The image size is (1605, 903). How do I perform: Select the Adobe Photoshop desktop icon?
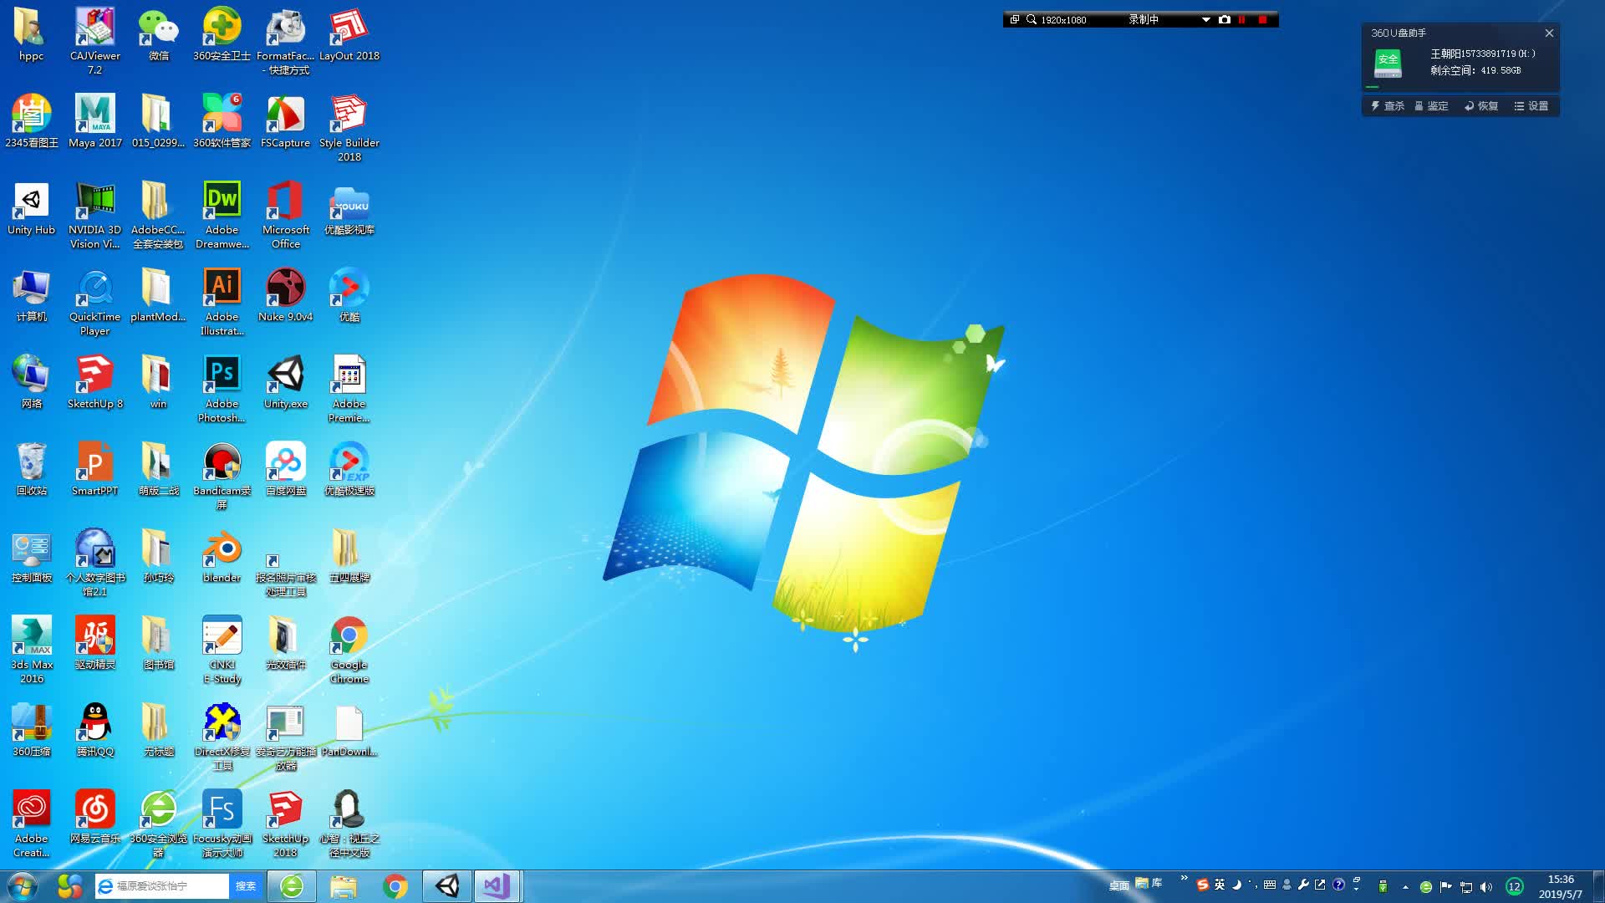[x=222, y=390]
